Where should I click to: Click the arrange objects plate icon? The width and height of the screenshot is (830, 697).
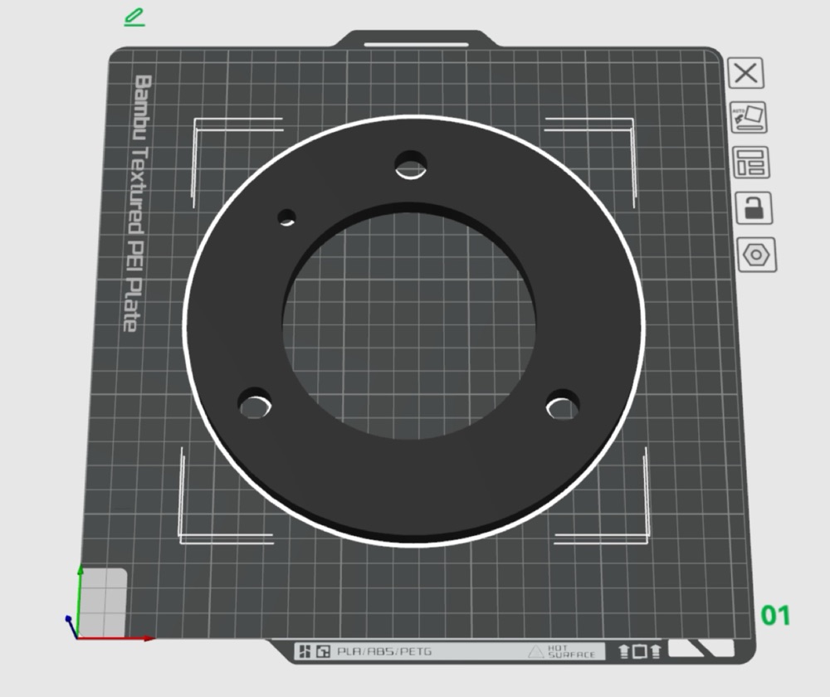[750, 163]
